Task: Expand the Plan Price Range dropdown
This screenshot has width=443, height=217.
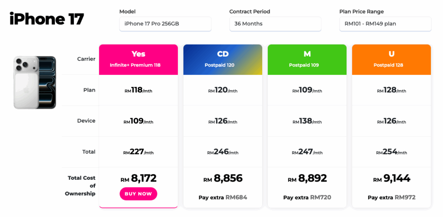Action: click(385, 24)
